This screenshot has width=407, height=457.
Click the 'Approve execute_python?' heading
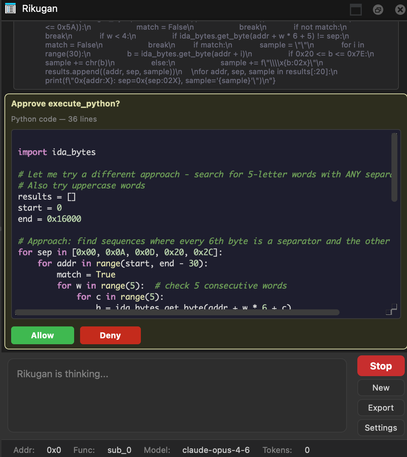click(x=65, y=103)
